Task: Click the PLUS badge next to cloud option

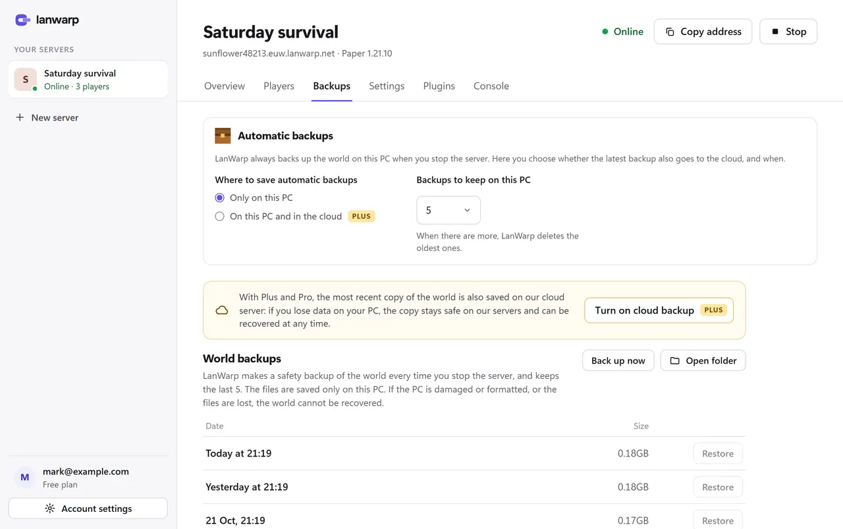Action: [361, 216]
